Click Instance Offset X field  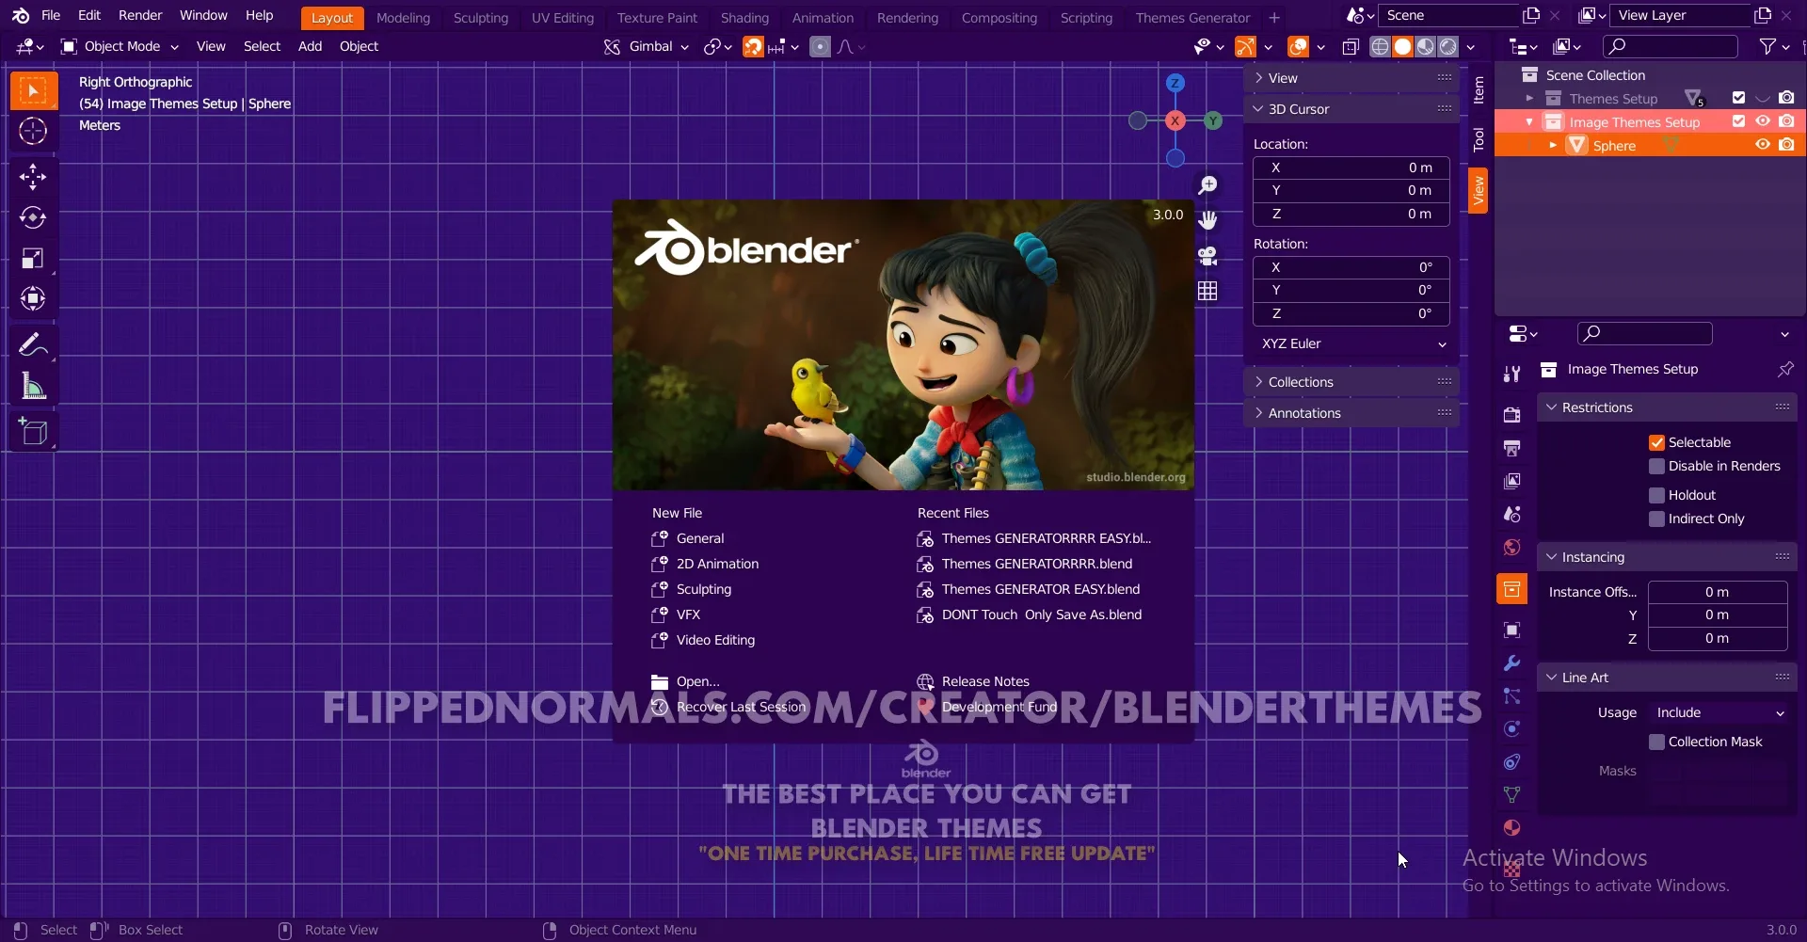[1718, 592]
